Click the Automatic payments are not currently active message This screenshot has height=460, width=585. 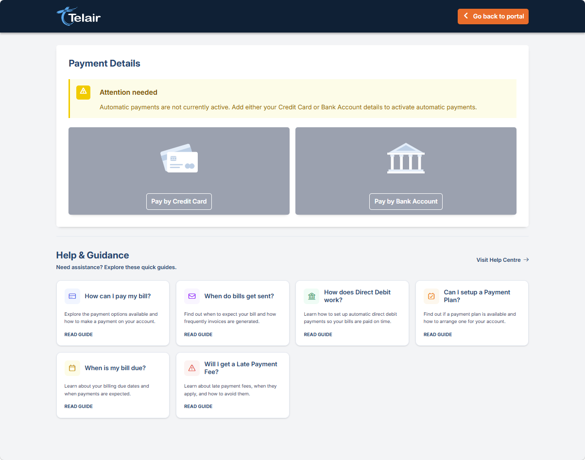[x=288, y=107]
